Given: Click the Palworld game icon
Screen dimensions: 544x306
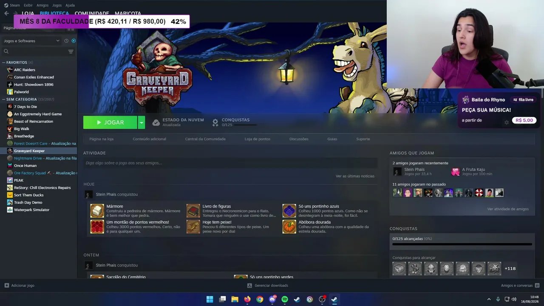Looking at the screenshot, I should (10, 92).
